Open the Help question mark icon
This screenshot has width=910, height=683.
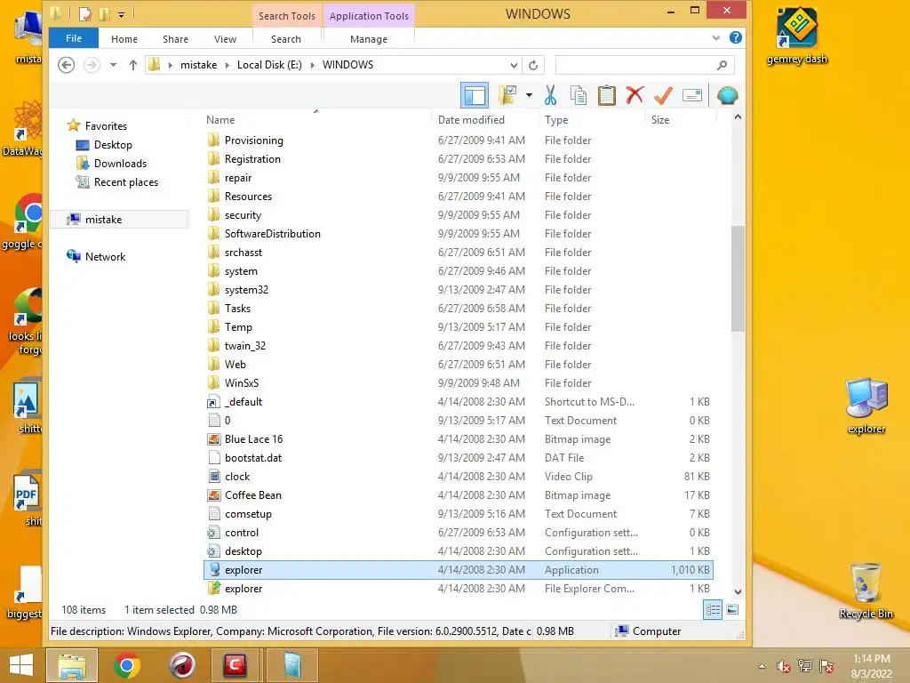point(735,37)
